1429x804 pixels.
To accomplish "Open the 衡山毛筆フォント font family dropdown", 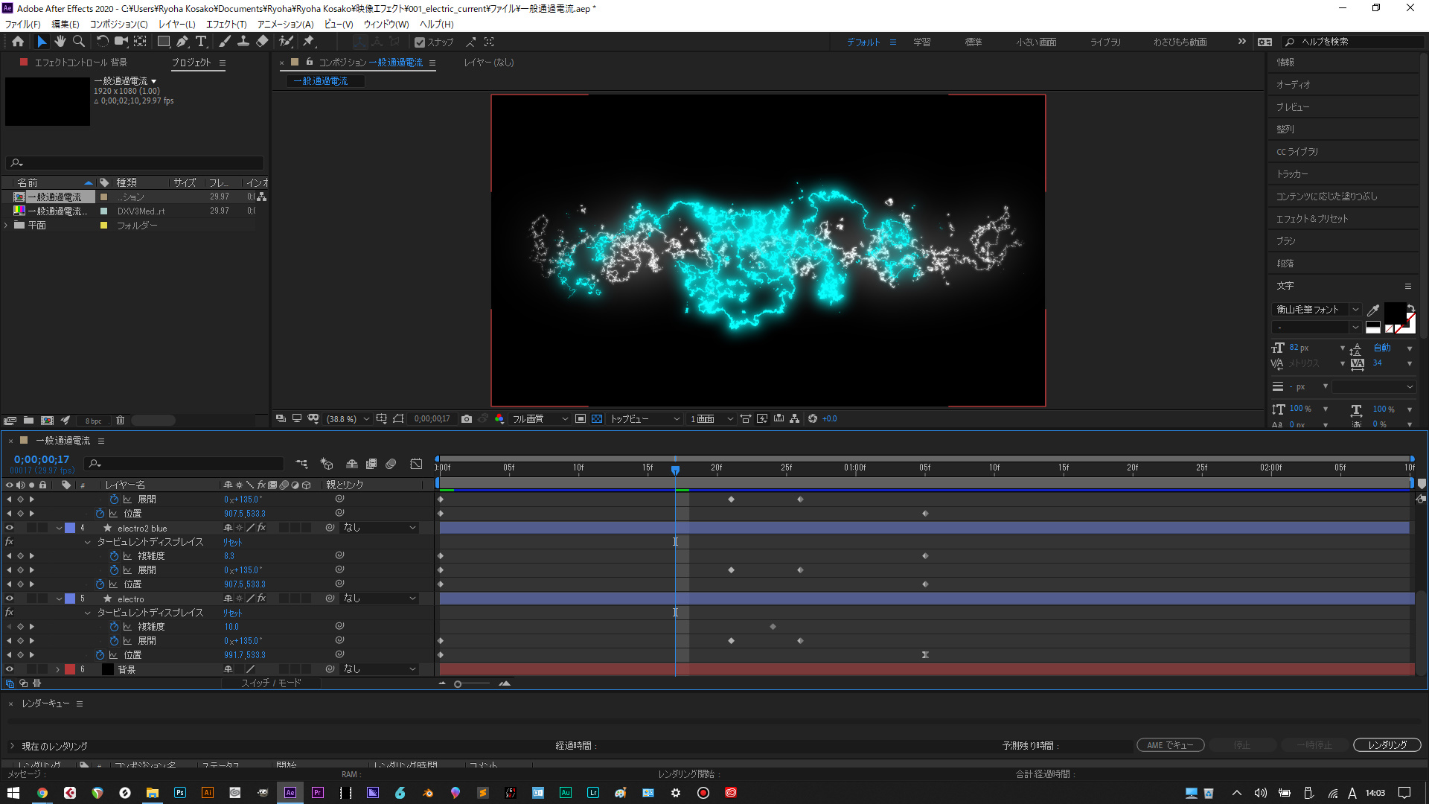I will pos(1316,310).
